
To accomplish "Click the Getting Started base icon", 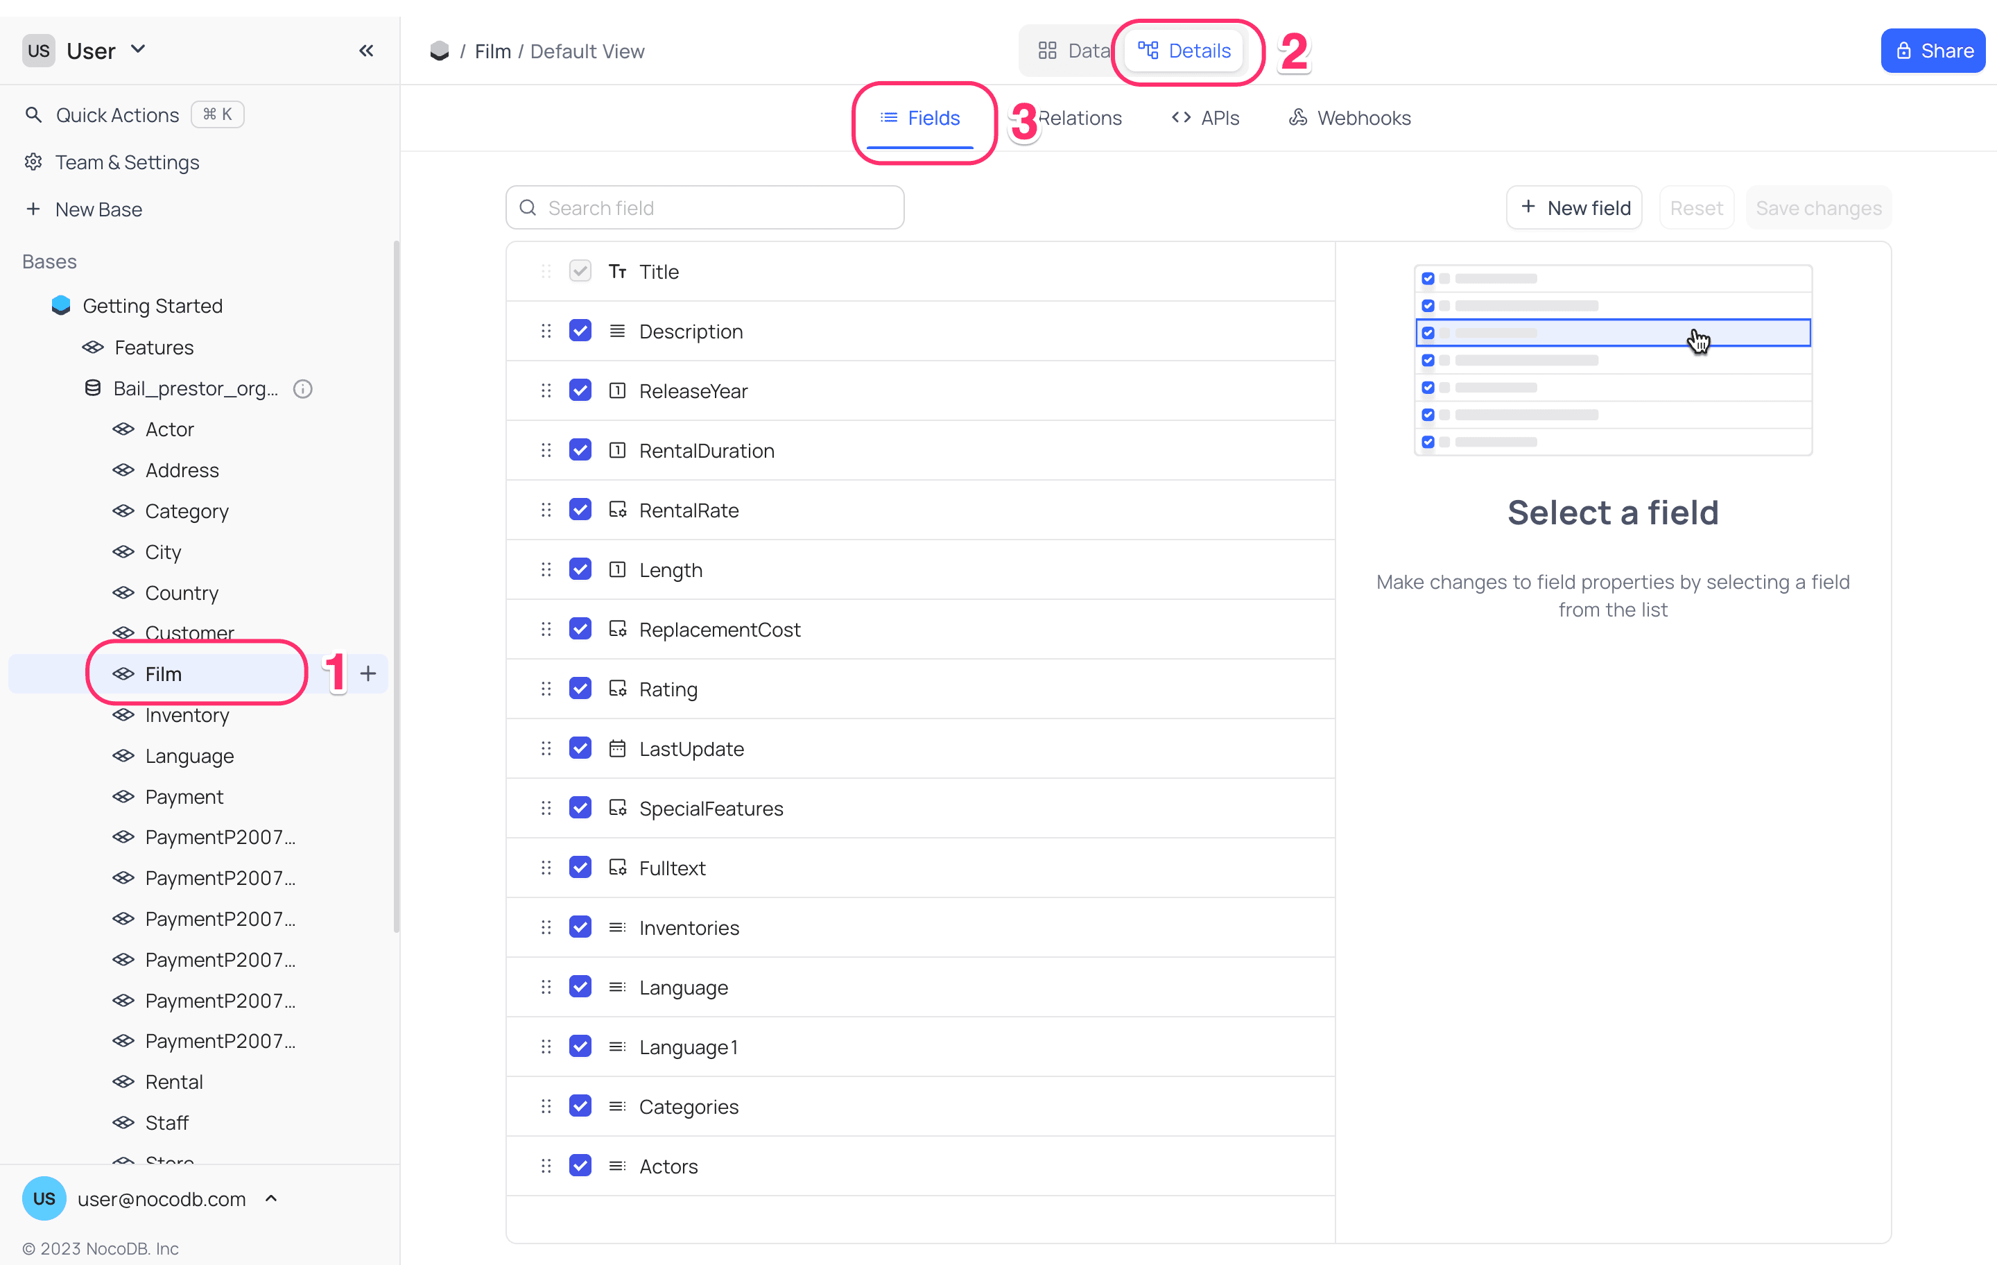I will tap(62, 305).
